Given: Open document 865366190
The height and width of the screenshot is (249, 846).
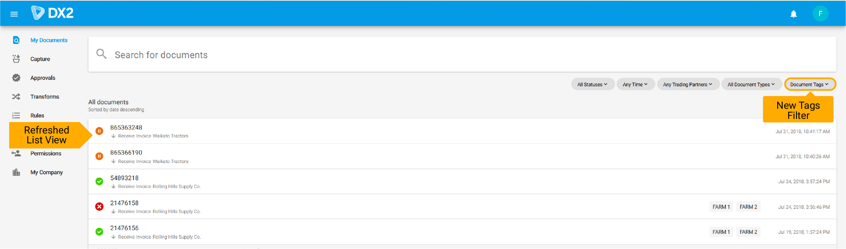Looking at the screenshot, I should pyautogui.click(x=126, y=152).
